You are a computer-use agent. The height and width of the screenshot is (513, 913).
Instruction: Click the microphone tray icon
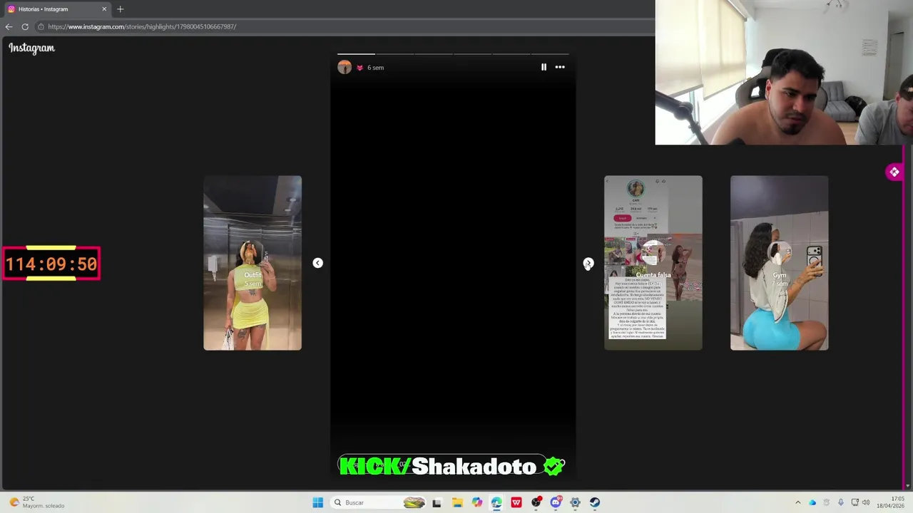(841, 502)
